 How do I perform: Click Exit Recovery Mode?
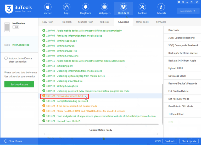coord(182,99)
